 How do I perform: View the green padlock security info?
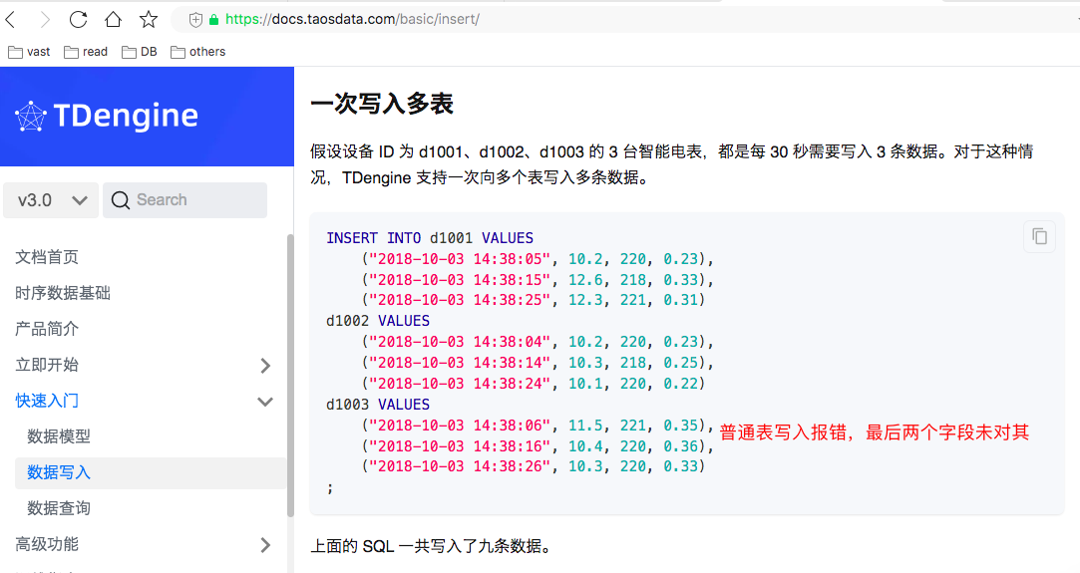213,20
